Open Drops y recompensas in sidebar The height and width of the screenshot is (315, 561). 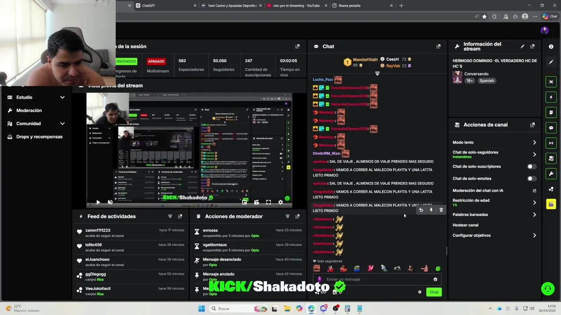click(39, 137)
